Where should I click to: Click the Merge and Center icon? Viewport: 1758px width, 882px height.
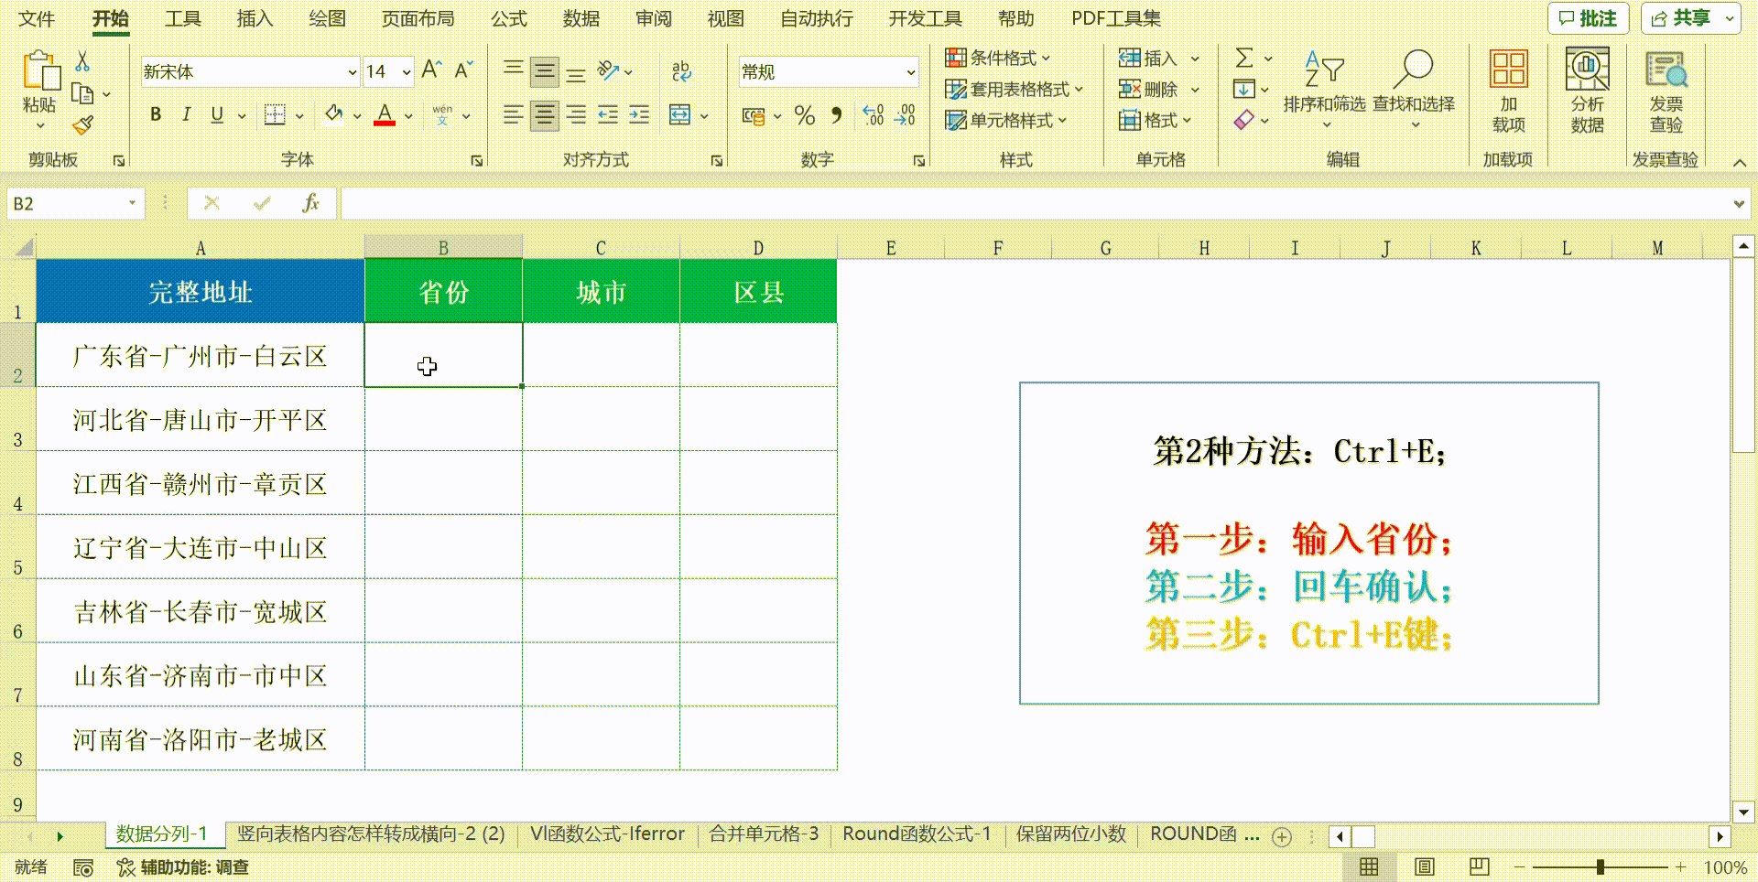[x=680, y=114]
